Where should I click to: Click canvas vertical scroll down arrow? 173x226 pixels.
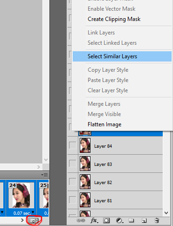(x=46, y=160)
